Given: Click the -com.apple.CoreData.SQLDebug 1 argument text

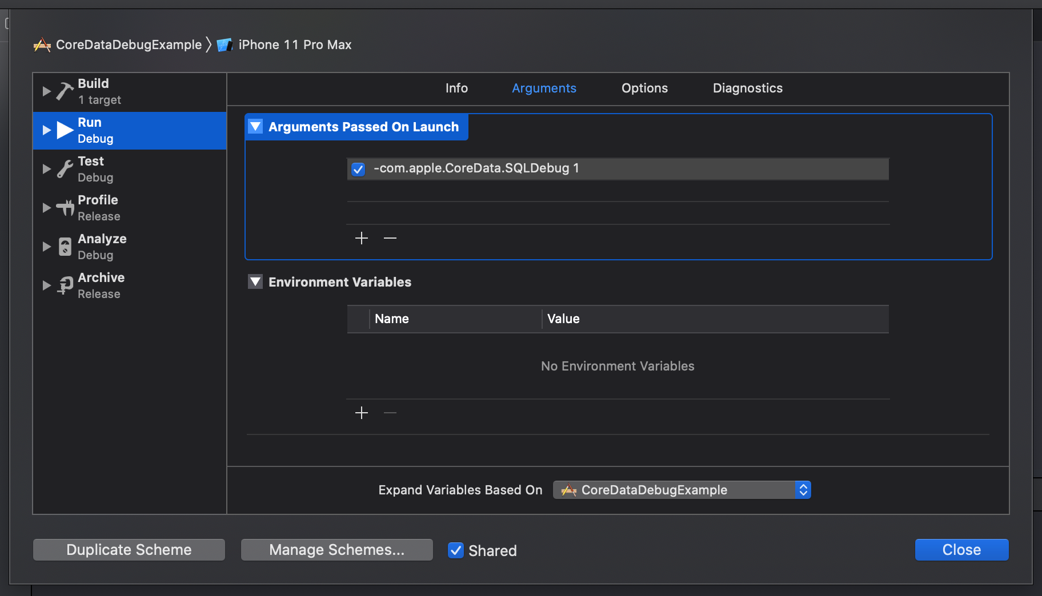Looking at the screenshot, I should [476, 168].
